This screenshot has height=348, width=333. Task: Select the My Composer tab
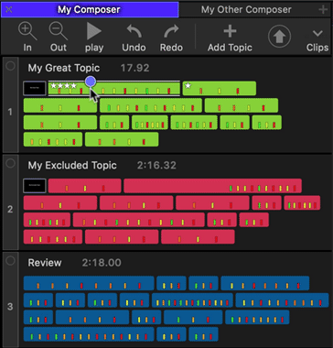click(x=90, y=9)
